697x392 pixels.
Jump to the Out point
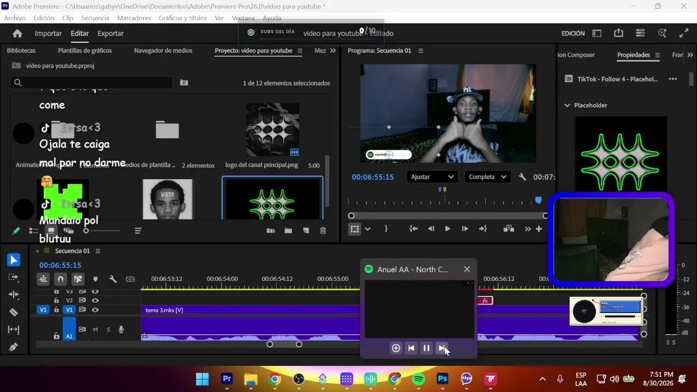pyautogui.click(x=482, y=229)
